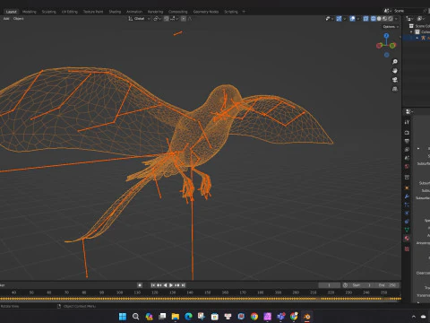Open the Geometry Nodes workspace tab

[x=206, y=12]
